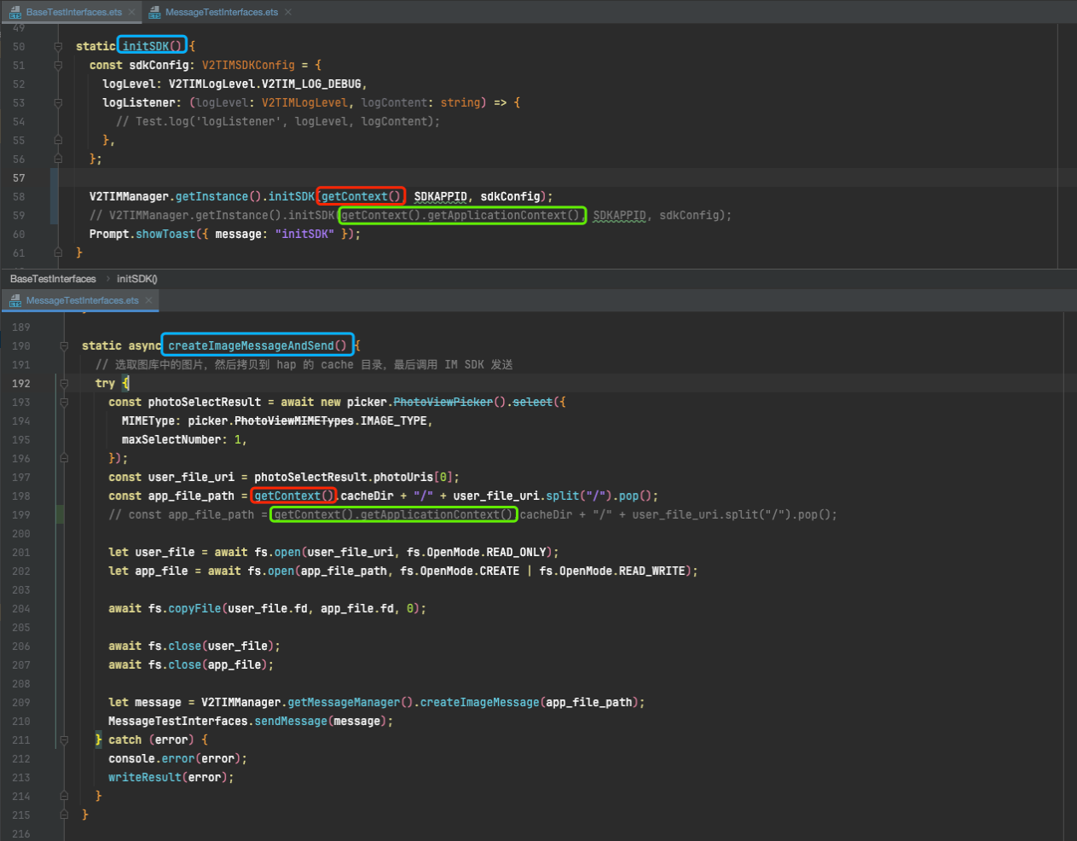Open MessageTestInterfaces.ets tab in the top pane
Image resolution: width=1077 pixels, height=841 pixels.
tap(221, 12)
